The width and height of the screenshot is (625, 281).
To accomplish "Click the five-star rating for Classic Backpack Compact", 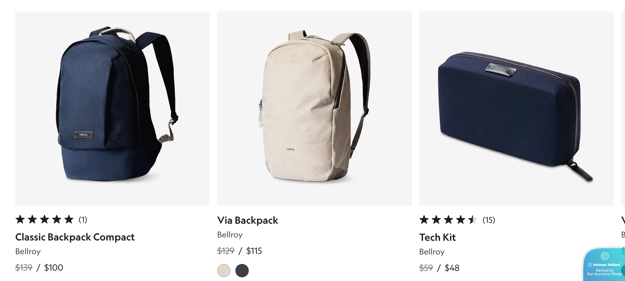I will (x=45, y=219).
